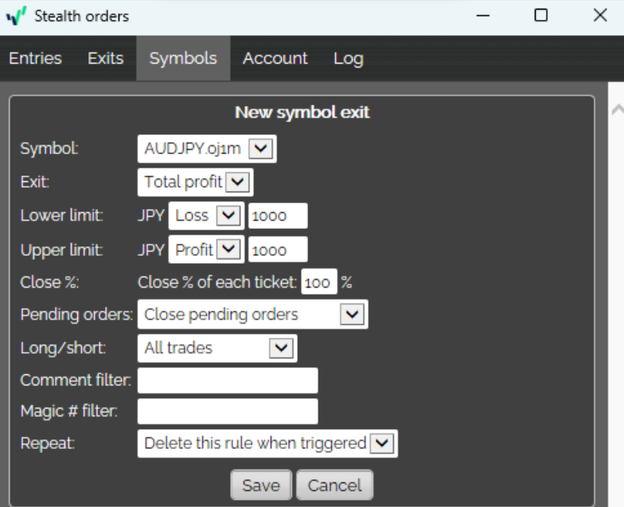Maximize the Stealth orders window
This screenshot has height=507, width=624.
pyautogui.click(x=541, y=16)
